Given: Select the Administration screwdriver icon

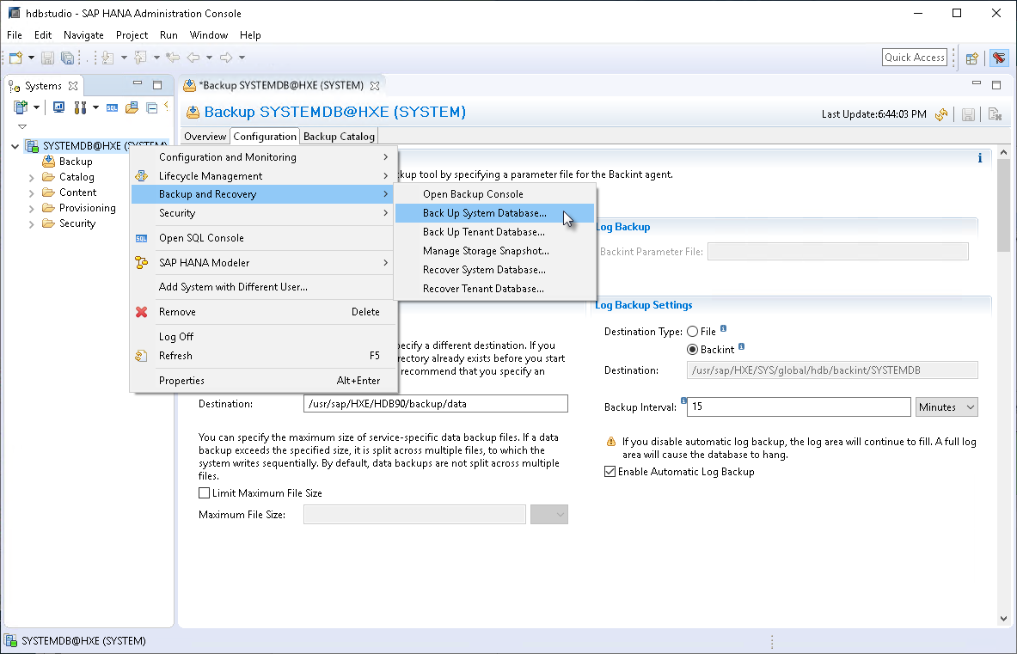Looking at the screenshot, I should click(80, 107).
